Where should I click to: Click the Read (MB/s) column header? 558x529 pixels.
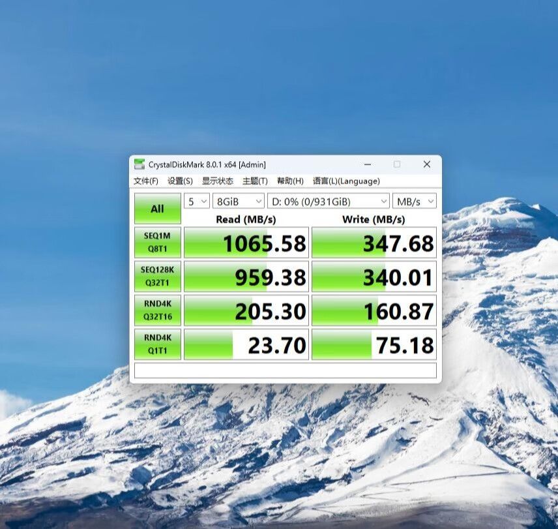pos(246,219)
